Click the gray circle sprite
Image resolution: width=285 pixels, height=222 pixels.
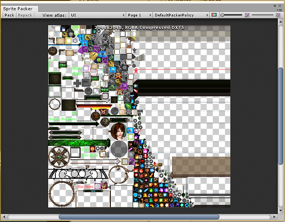pyautogui.click(x=119, y=149)
